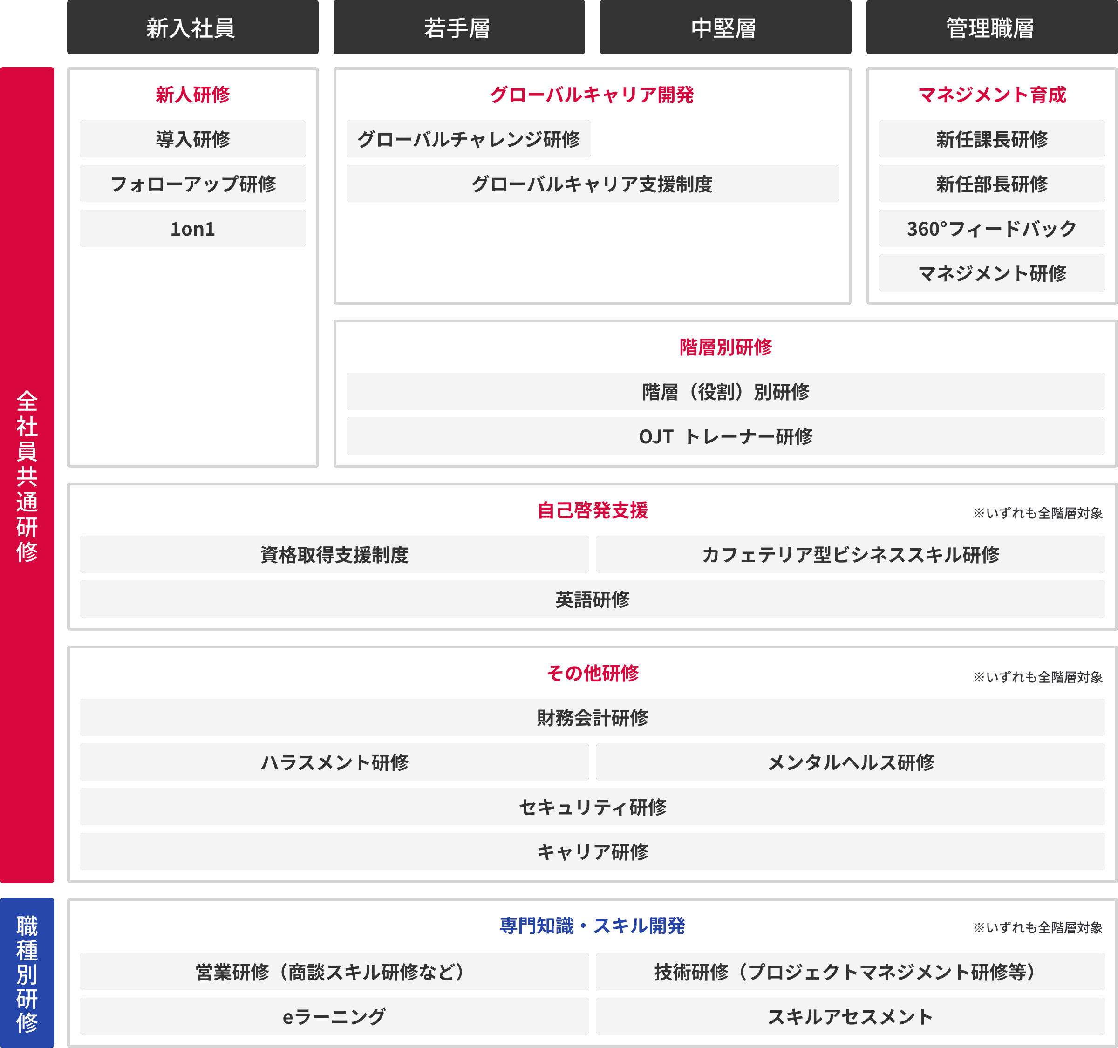Click the note beside その他研修
1118x1048 pixels.
pos(1038,676)
